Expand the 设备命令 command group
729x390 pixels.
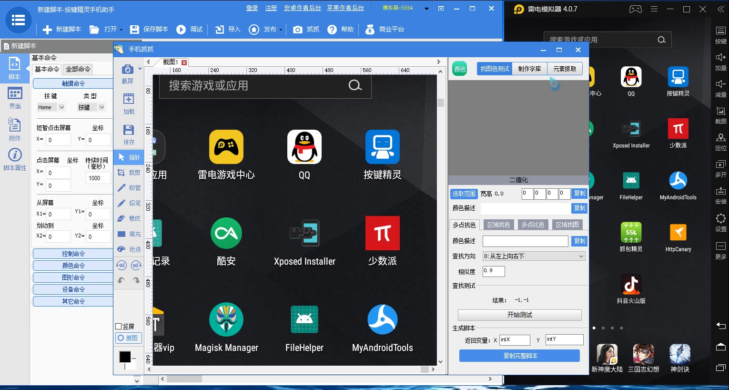click(73, 289)
